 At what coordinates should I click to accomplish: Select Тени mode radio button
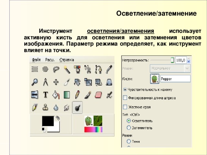[x=129, y=141]
